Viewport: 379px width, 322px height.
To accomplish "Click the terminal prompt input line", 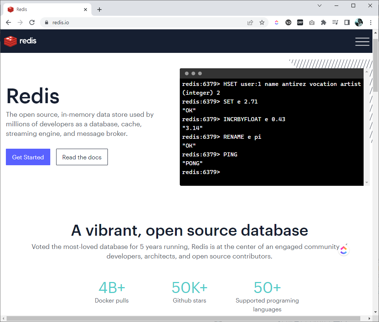I will 201,172.
